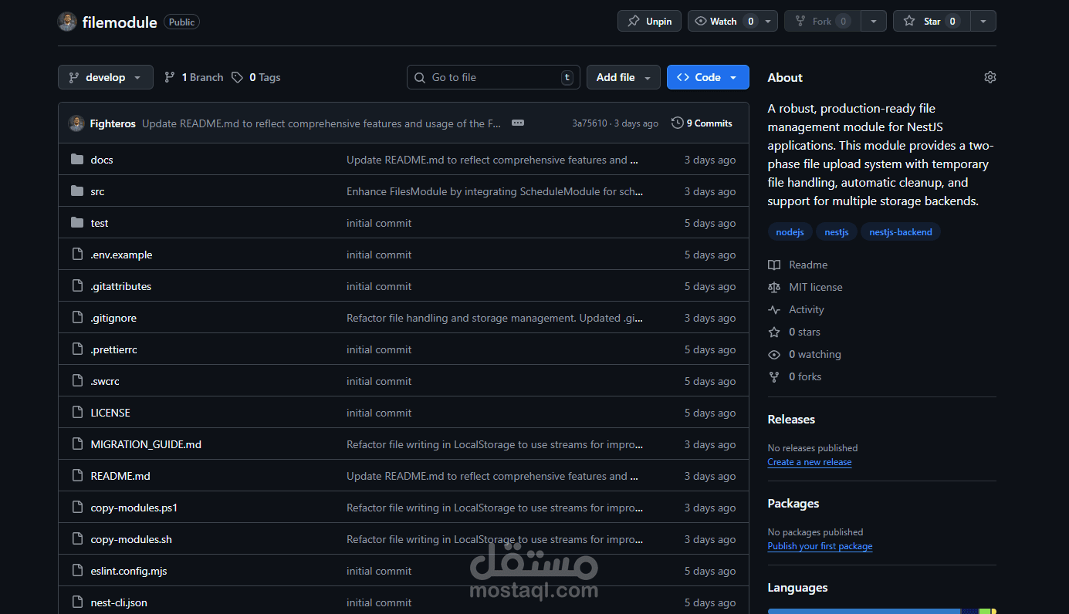1069x614 pixels.
Task: Click the Languages color bar
Action: pyautogui.click(x=880, y=609)
